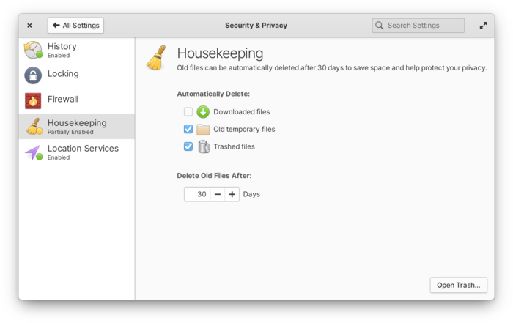
Task: Click the 'Trashed files' label text
Action: [235, 146]
